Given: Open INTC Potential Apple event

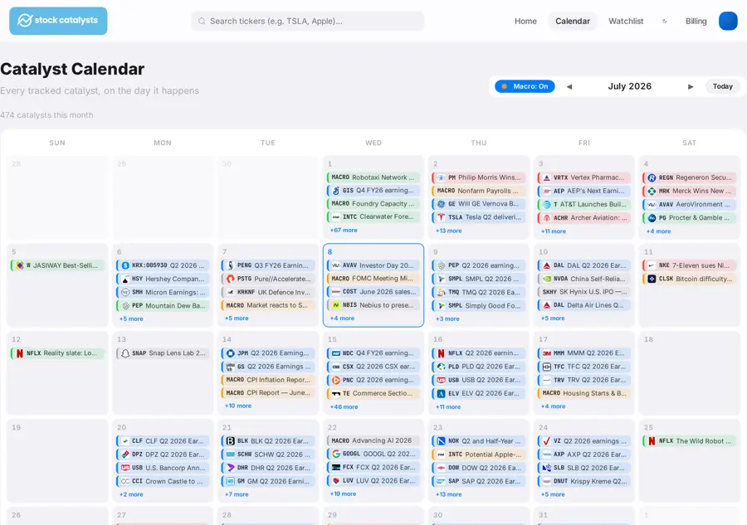Looking at the screenshot, I should click(x=478, y=455).
